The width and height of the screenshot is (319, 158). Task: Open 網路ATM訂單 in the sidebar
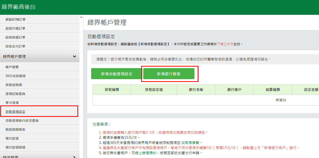[40, 20]
